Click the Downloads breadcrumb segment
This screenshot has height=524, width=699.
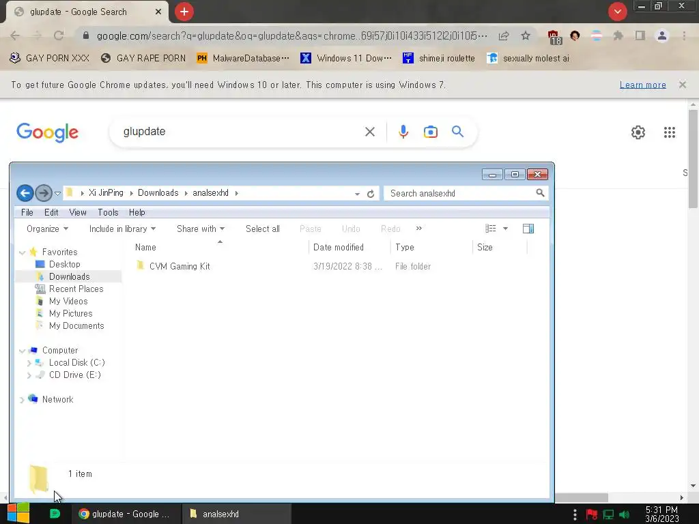tap(158, 193)
